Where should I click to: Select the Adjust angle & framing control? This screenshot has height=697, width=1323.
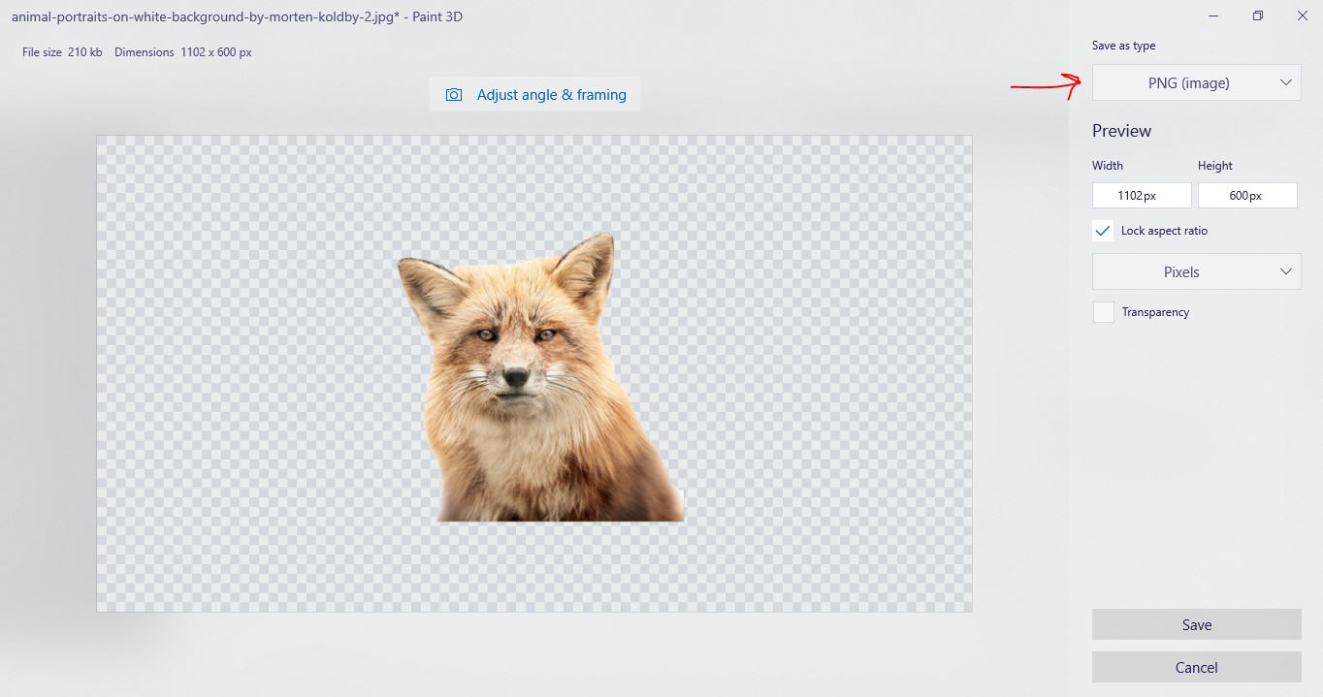click(534, 94)
